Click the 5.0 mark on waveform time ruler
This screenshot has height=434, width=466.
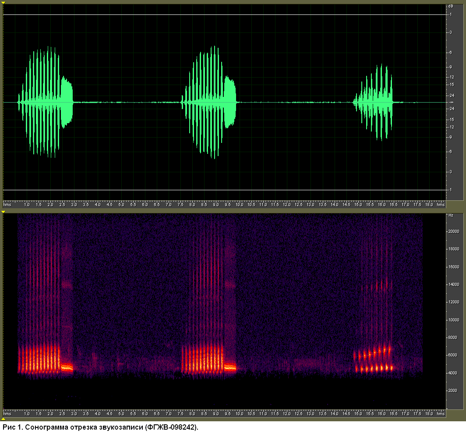click(x=121, y=205)
